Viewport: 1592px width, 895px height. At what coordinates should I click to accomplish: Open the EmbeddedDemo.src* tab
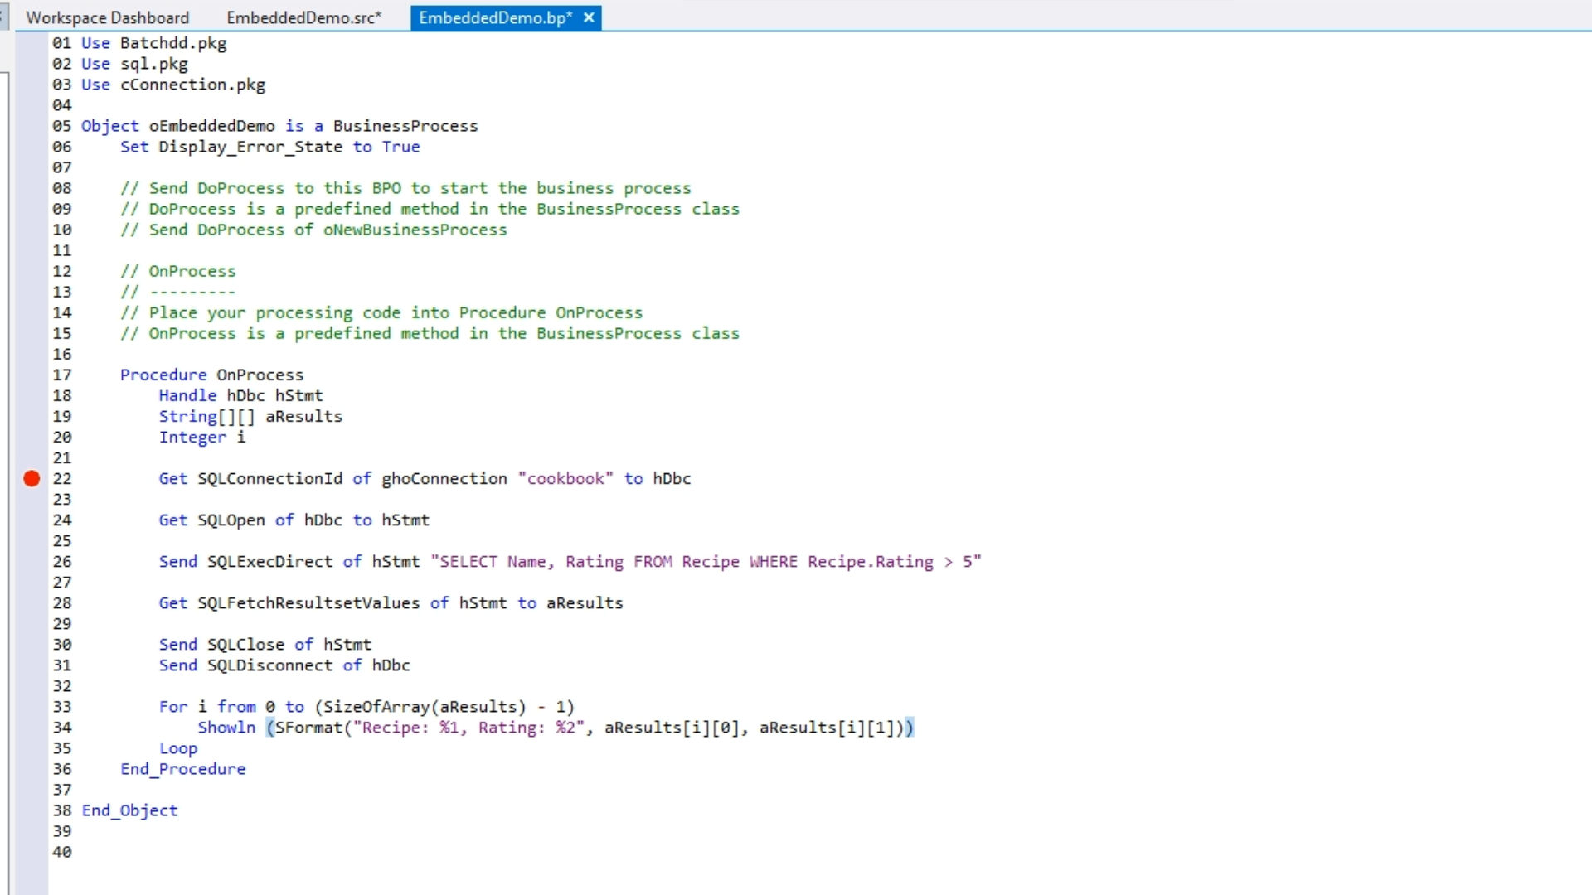303,17
